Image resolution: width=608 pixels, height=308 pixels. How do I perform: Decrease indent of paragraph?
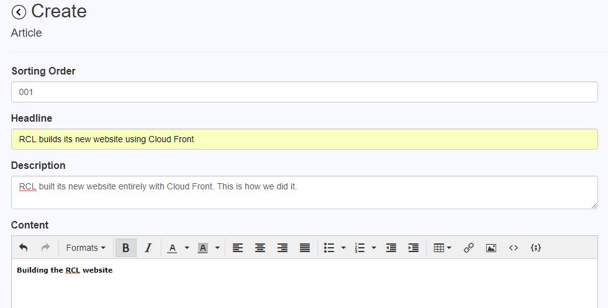pos(391,248)
